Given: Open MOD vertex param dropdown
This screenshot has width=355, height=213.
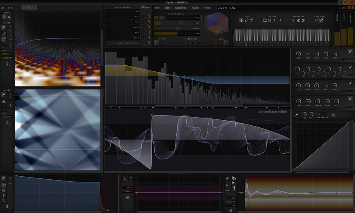Looking at the screenshot, I should coord(143,22).
